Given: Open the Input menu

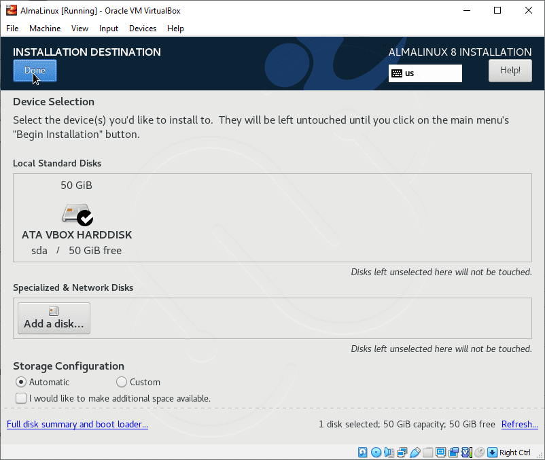Looking at the screenshot, I should [x=109, y=29].
